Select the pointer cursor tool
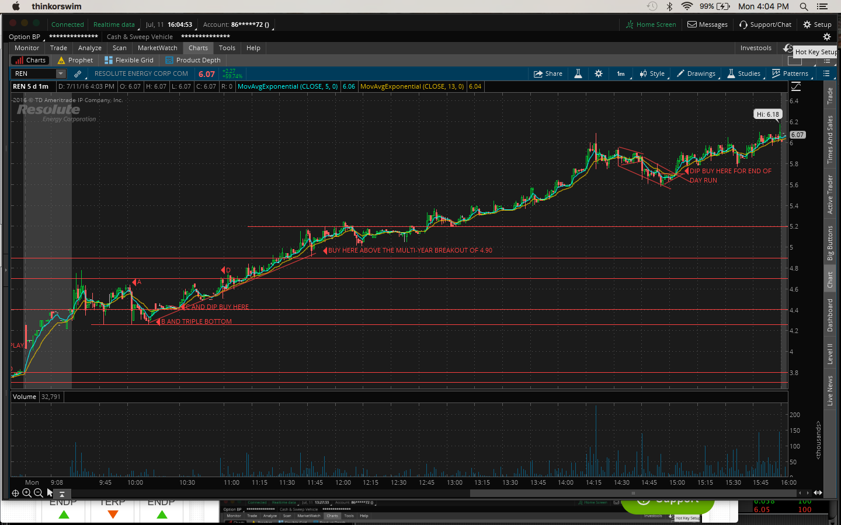The height and width of the screenshot is (525, 841). coord(50,493)
